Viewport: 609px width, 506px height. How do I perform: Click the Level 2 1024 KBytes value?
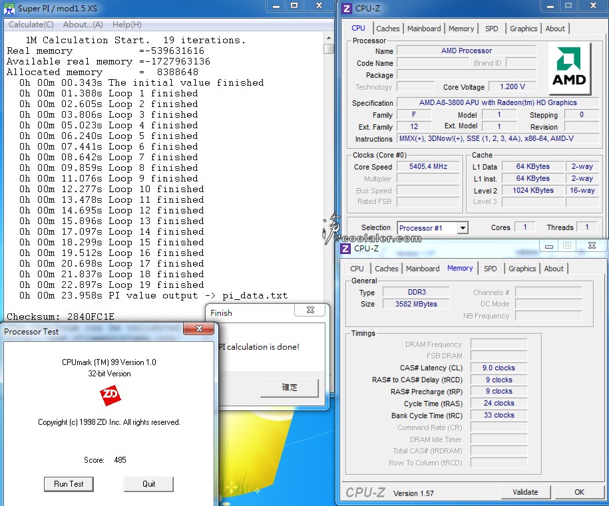point(533,190)
